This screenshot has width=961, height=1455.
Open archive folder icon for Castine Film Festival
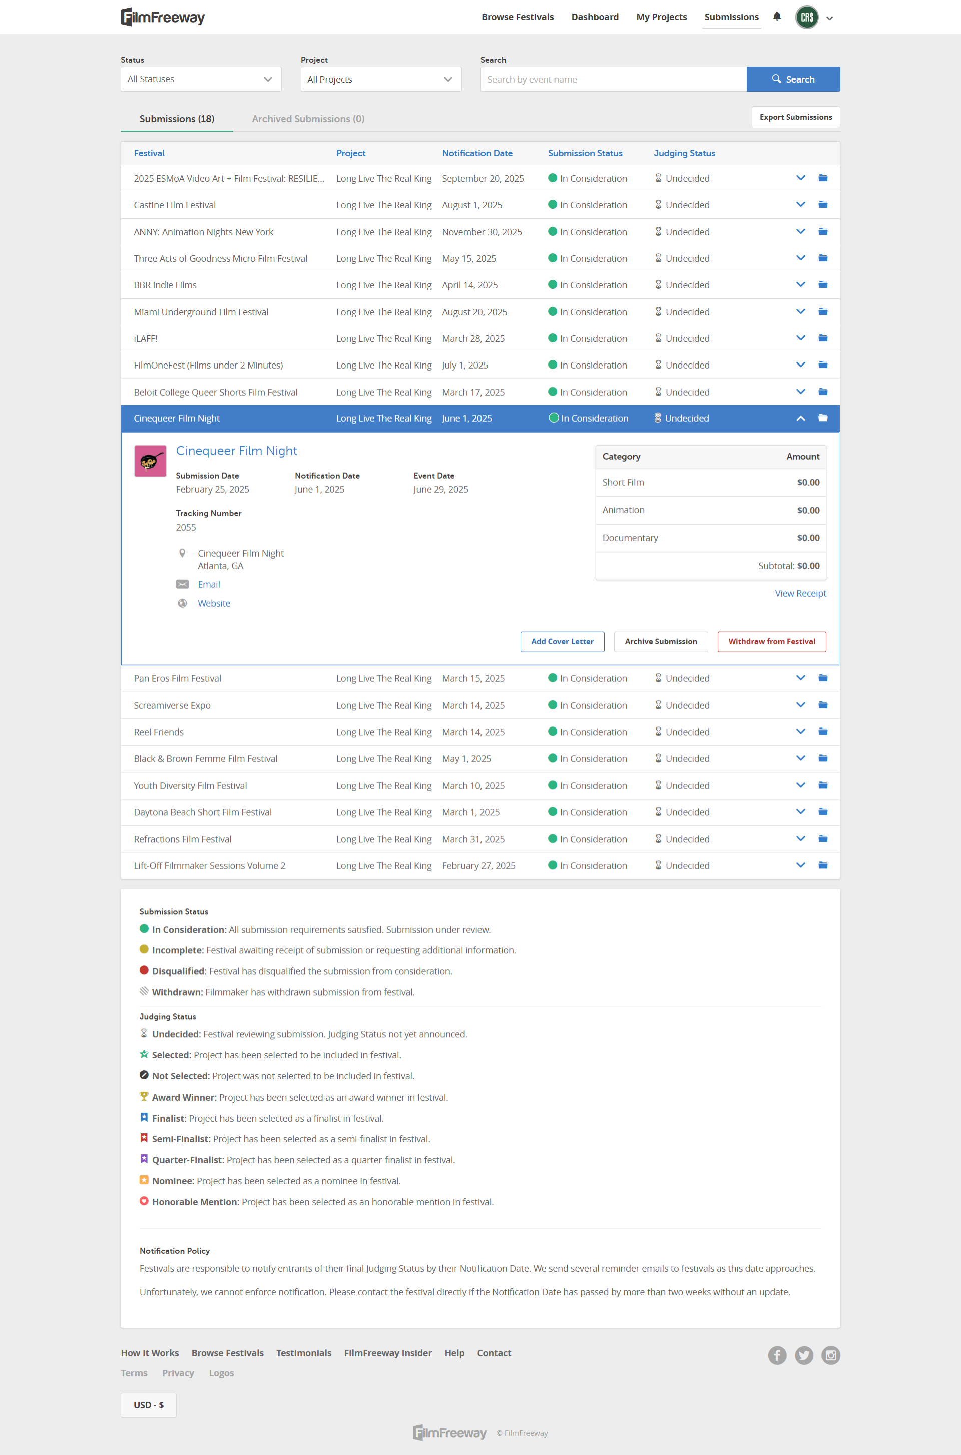pos(822,205)
